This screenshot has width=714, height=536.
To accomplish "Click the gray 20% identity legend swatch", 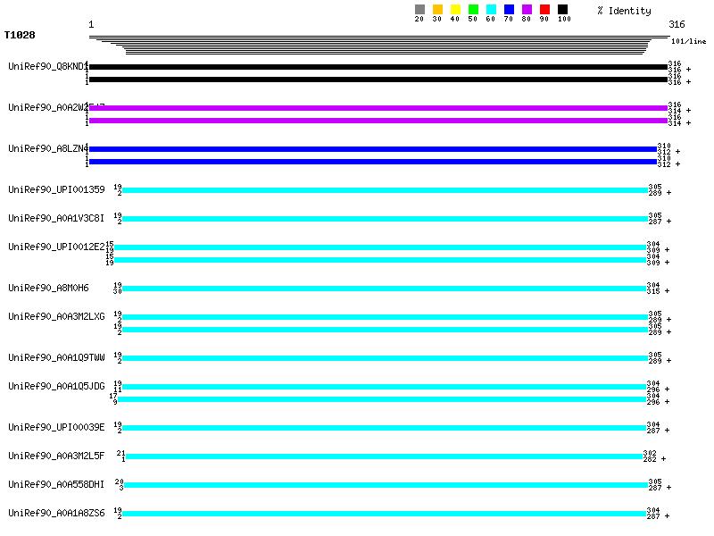I will click(419, 10).
